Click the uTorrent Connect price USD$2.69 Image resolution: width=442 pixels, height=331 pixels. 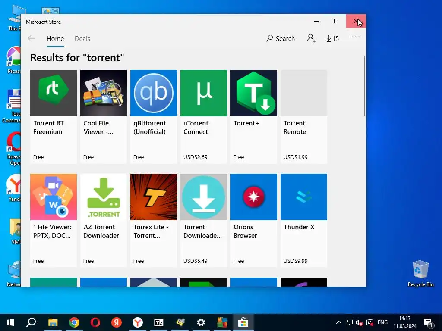[196, 157]
